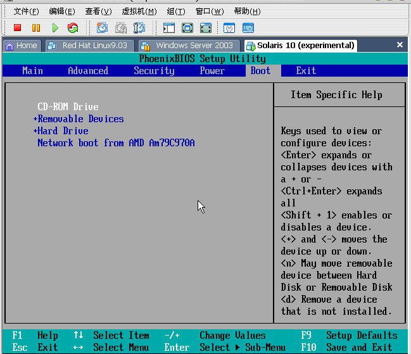The height and width of the screenshot is (354, 411).
Task: Click the Solaris 10 tab running icon
Action: tap(251, 46)
